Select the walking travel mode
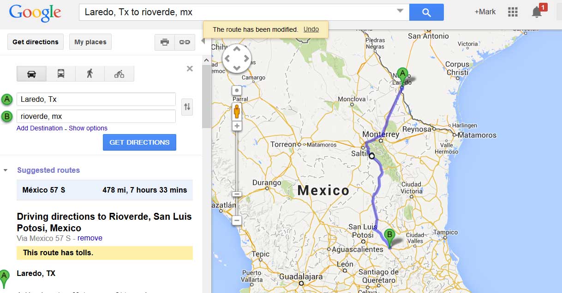The image size is (562, 293). pos(90,74)
